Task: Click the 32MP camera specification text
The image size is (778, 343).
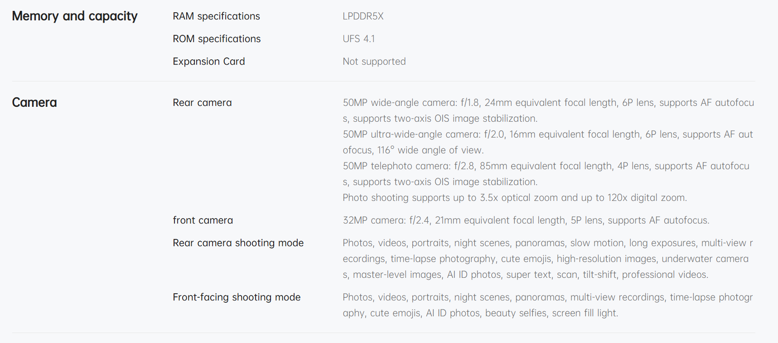Action: 526,220
